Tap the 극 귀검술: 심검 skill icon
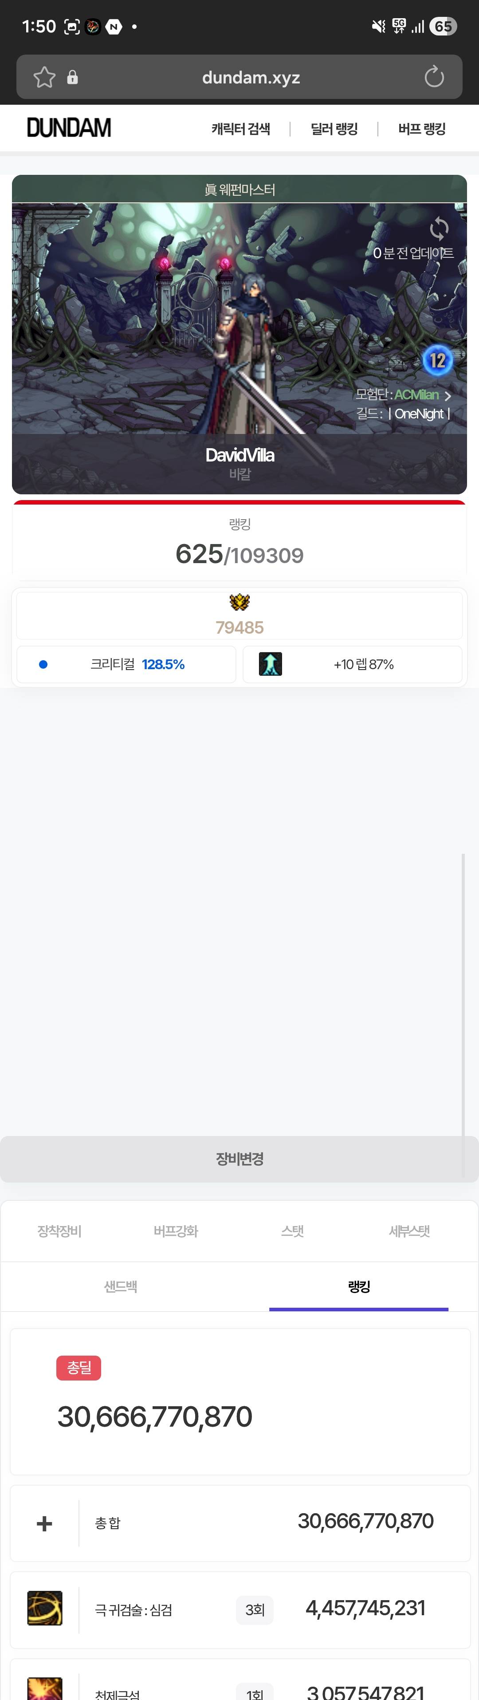This screenshot has height=1700, width=479. click(45, 1608)
